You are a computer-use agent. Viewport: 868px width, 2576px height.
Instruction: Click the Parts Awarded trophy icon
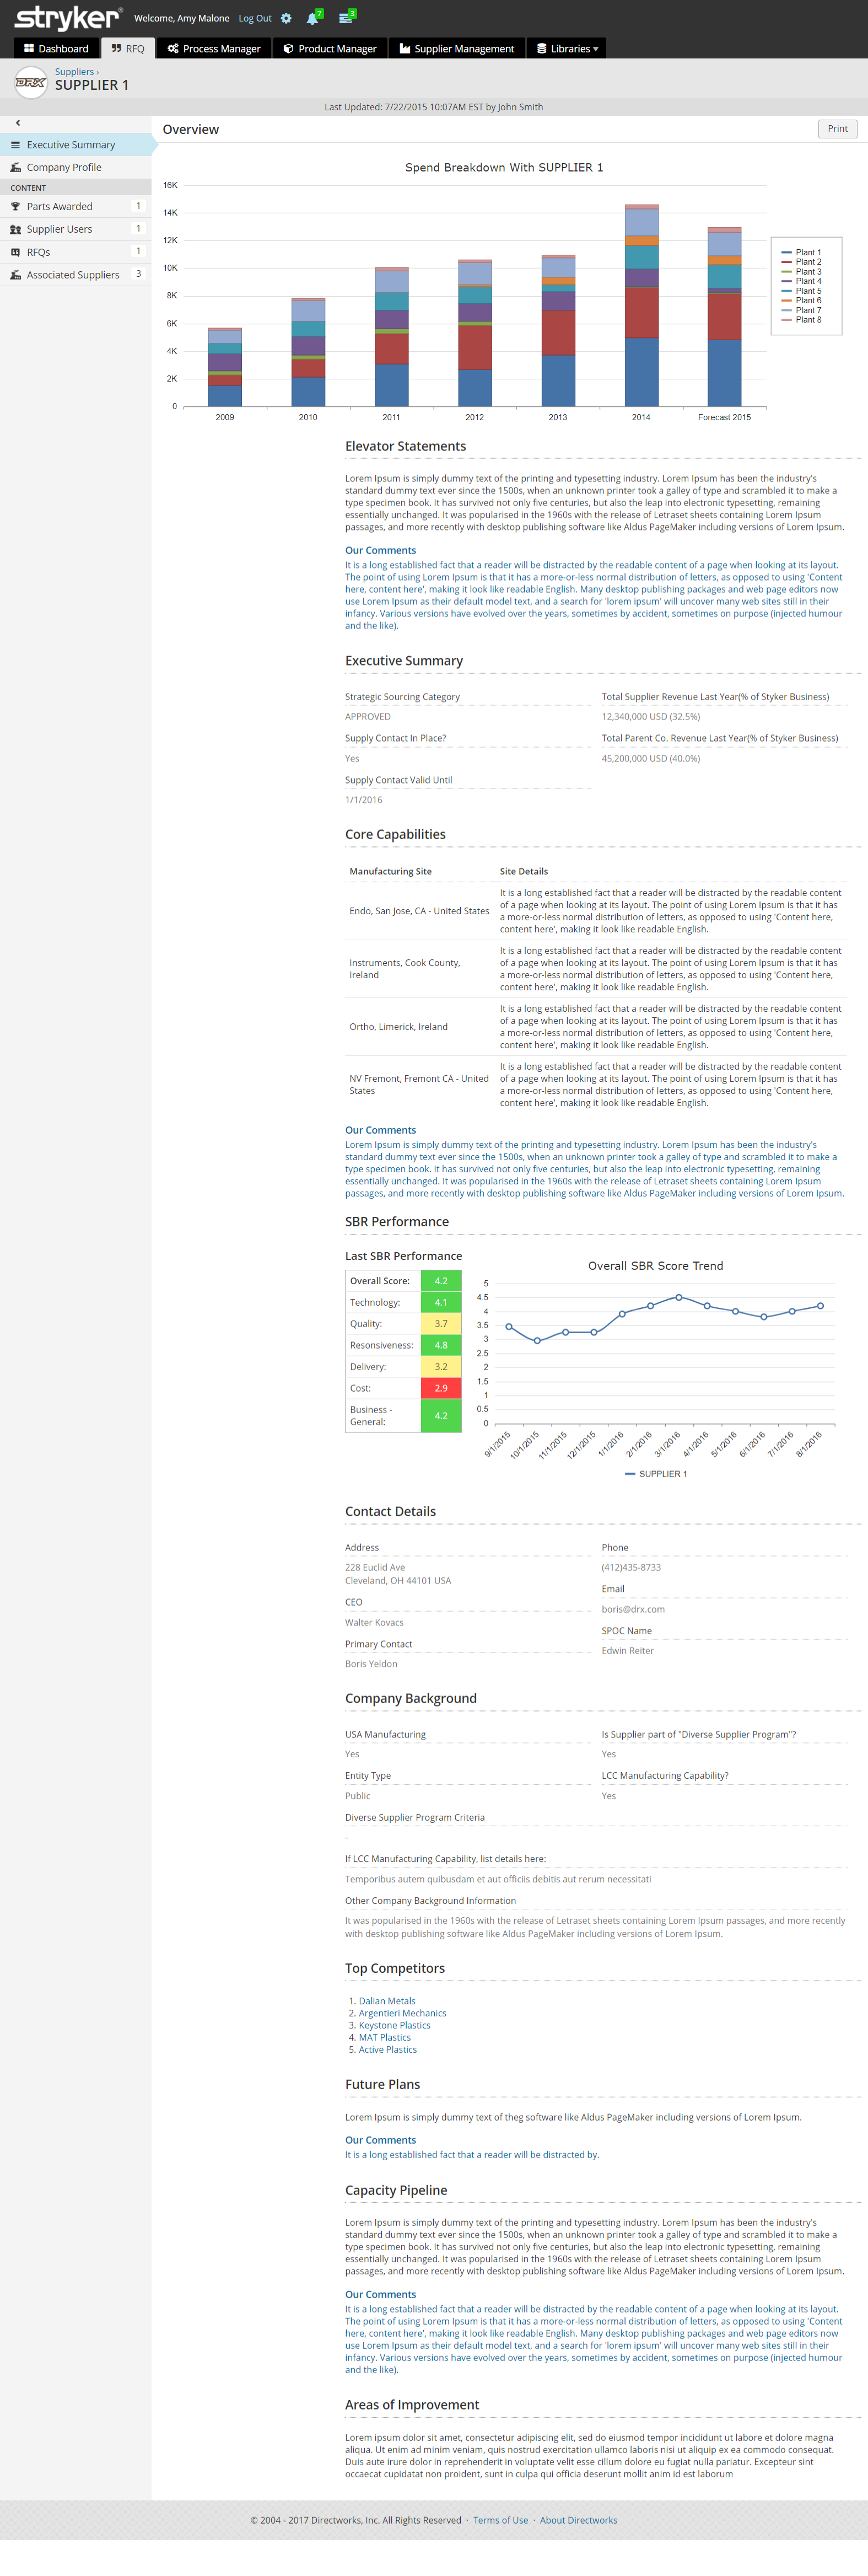15,207
